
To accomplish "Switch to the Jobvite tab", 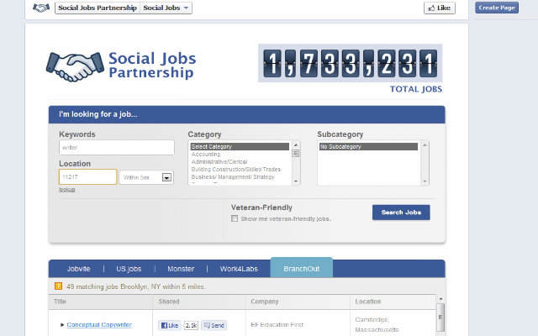I will pyautogui.click(x=78, y=269).
